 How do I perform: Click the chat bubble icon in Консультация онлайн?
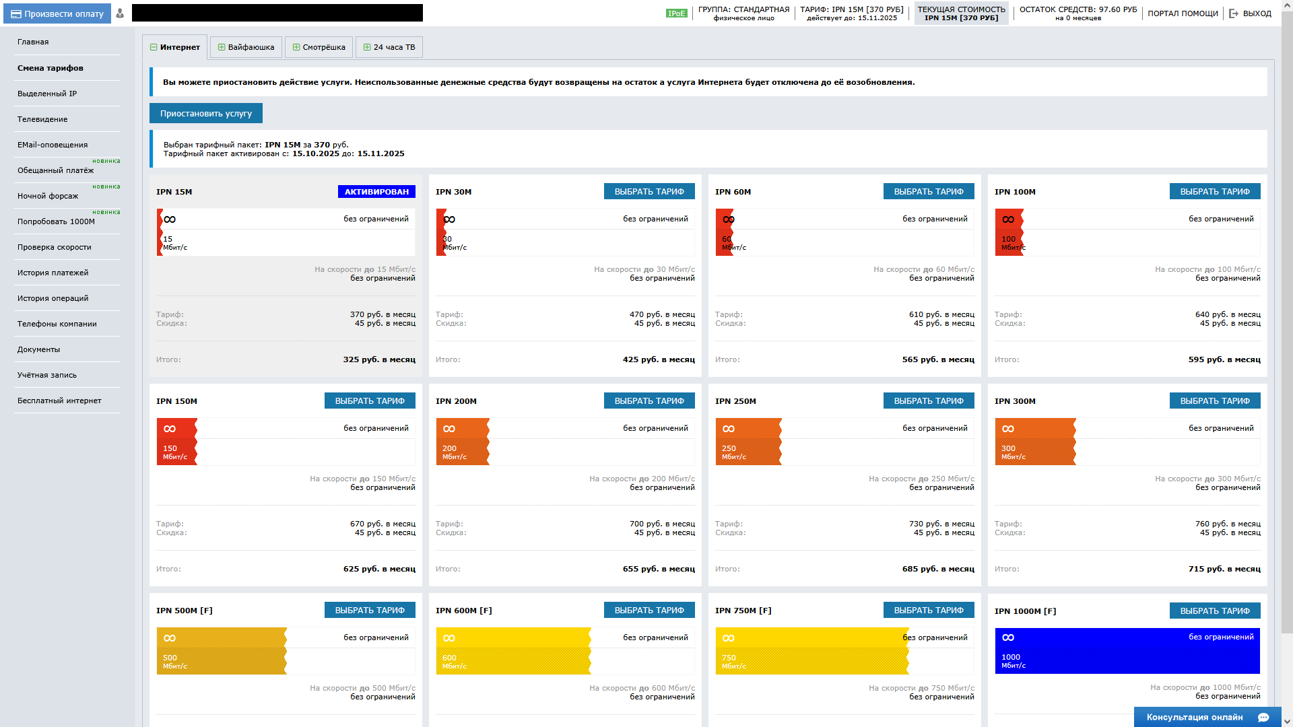point(1263,718)
